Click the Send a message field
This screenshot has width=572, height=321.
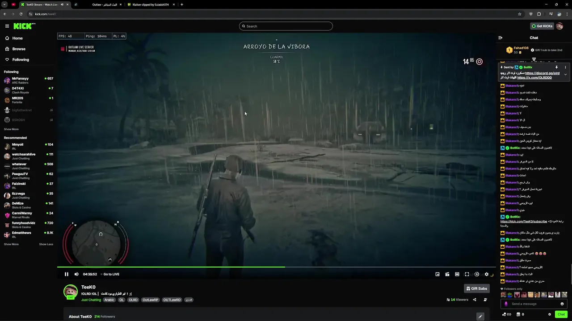point(534,304)
